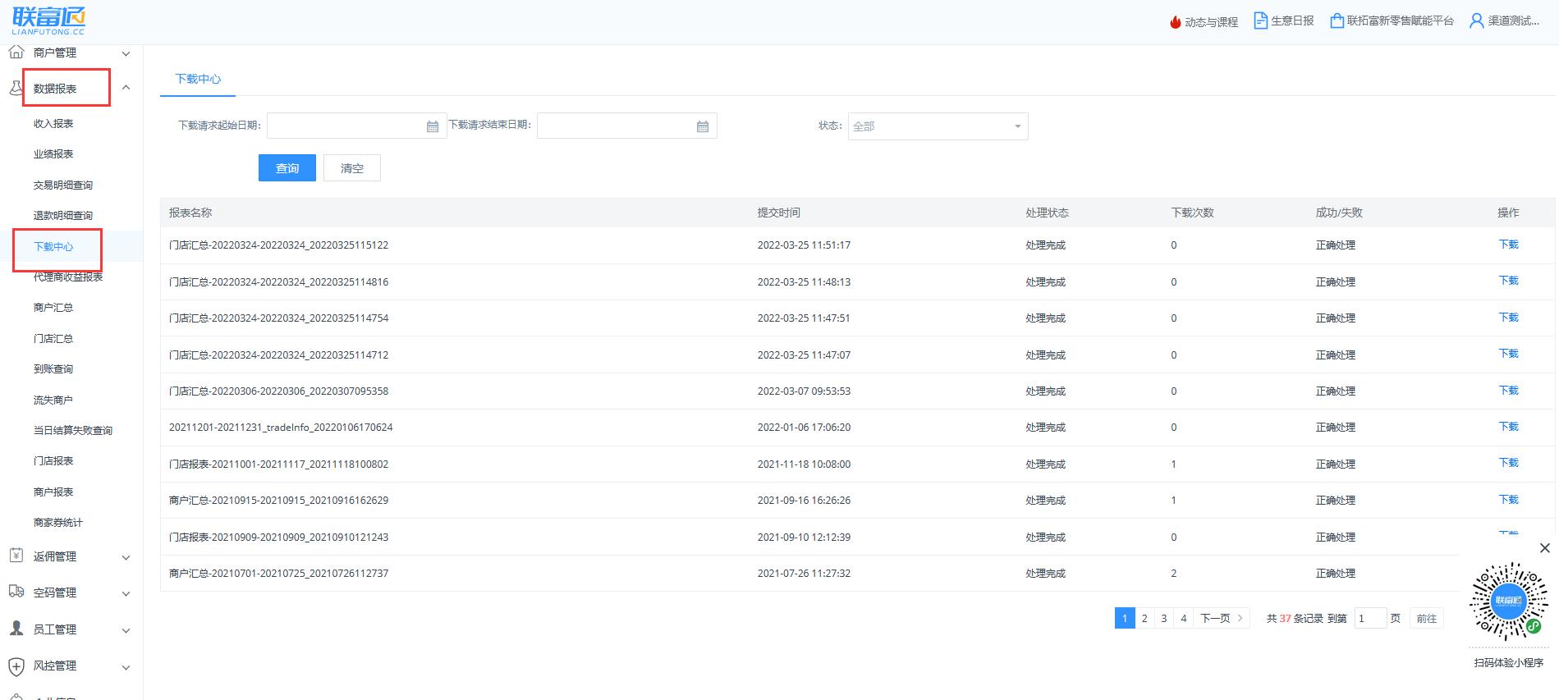Click the 提交时间 column header
This screenshot has width=1559, height=700.
[x=778, y=213]
